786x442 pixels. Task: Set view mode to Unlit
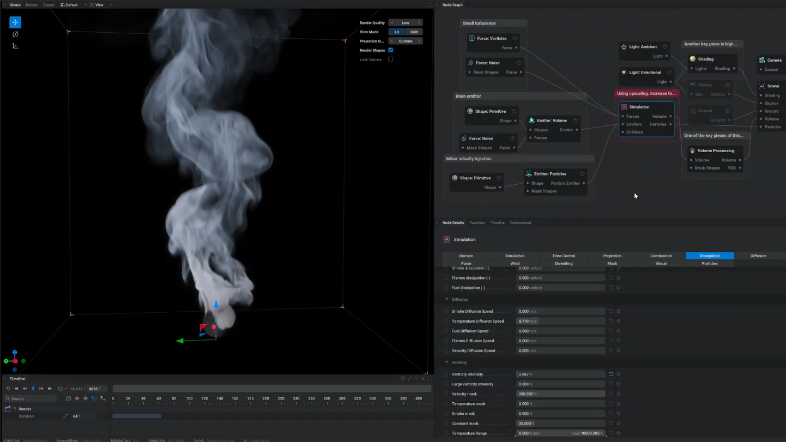point(414,32)
